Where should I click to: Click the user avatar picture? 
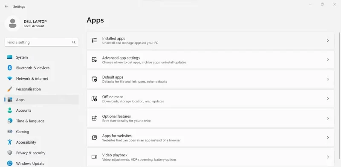[13, 23]
